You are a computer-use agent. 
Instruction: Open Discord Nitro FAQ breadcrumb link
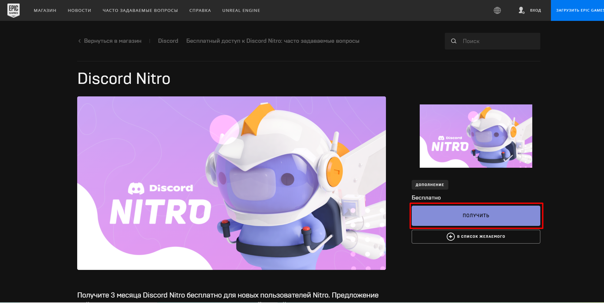coord(273,41)
